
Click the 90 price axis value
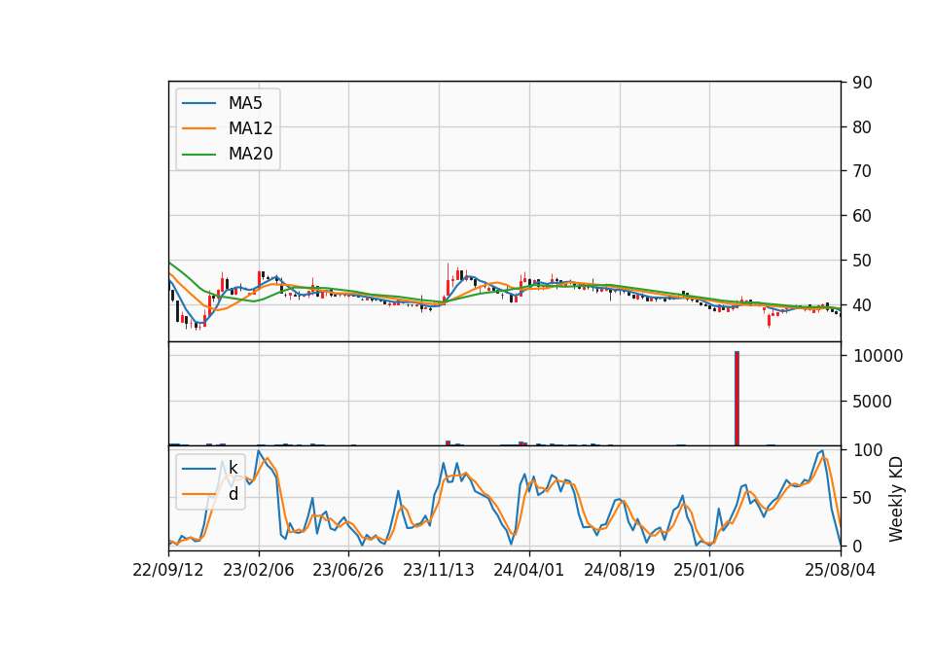tap(862, 83)
